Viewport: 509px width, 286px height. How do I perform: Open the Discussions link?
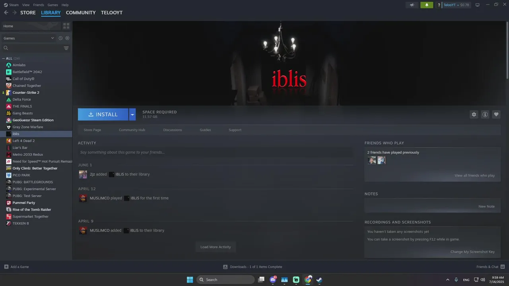173,130
